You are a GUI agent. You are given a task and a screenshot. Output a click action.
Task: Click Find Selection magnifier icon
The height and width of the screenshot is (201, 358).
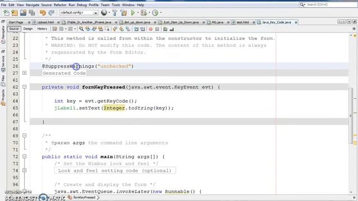(81, 29)
